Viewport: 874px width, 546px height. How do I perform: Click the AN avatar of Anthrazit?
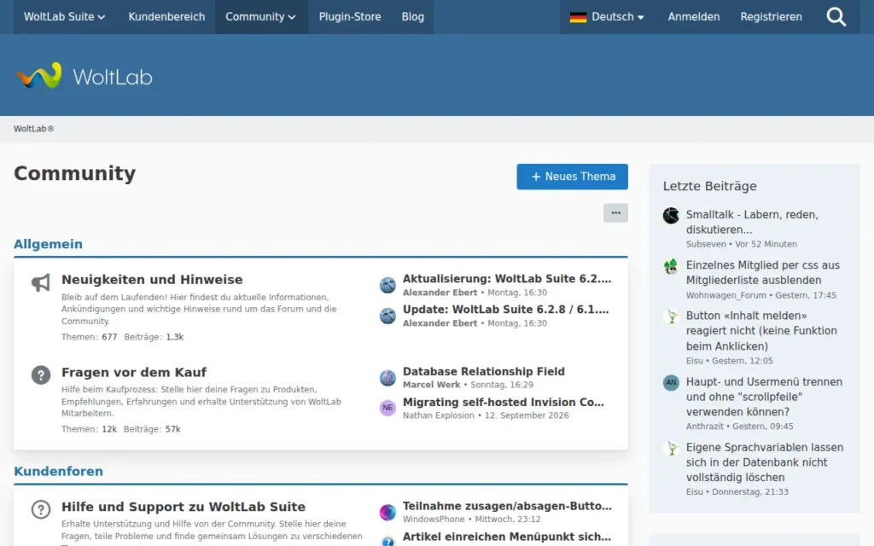[x=671, y=383]
